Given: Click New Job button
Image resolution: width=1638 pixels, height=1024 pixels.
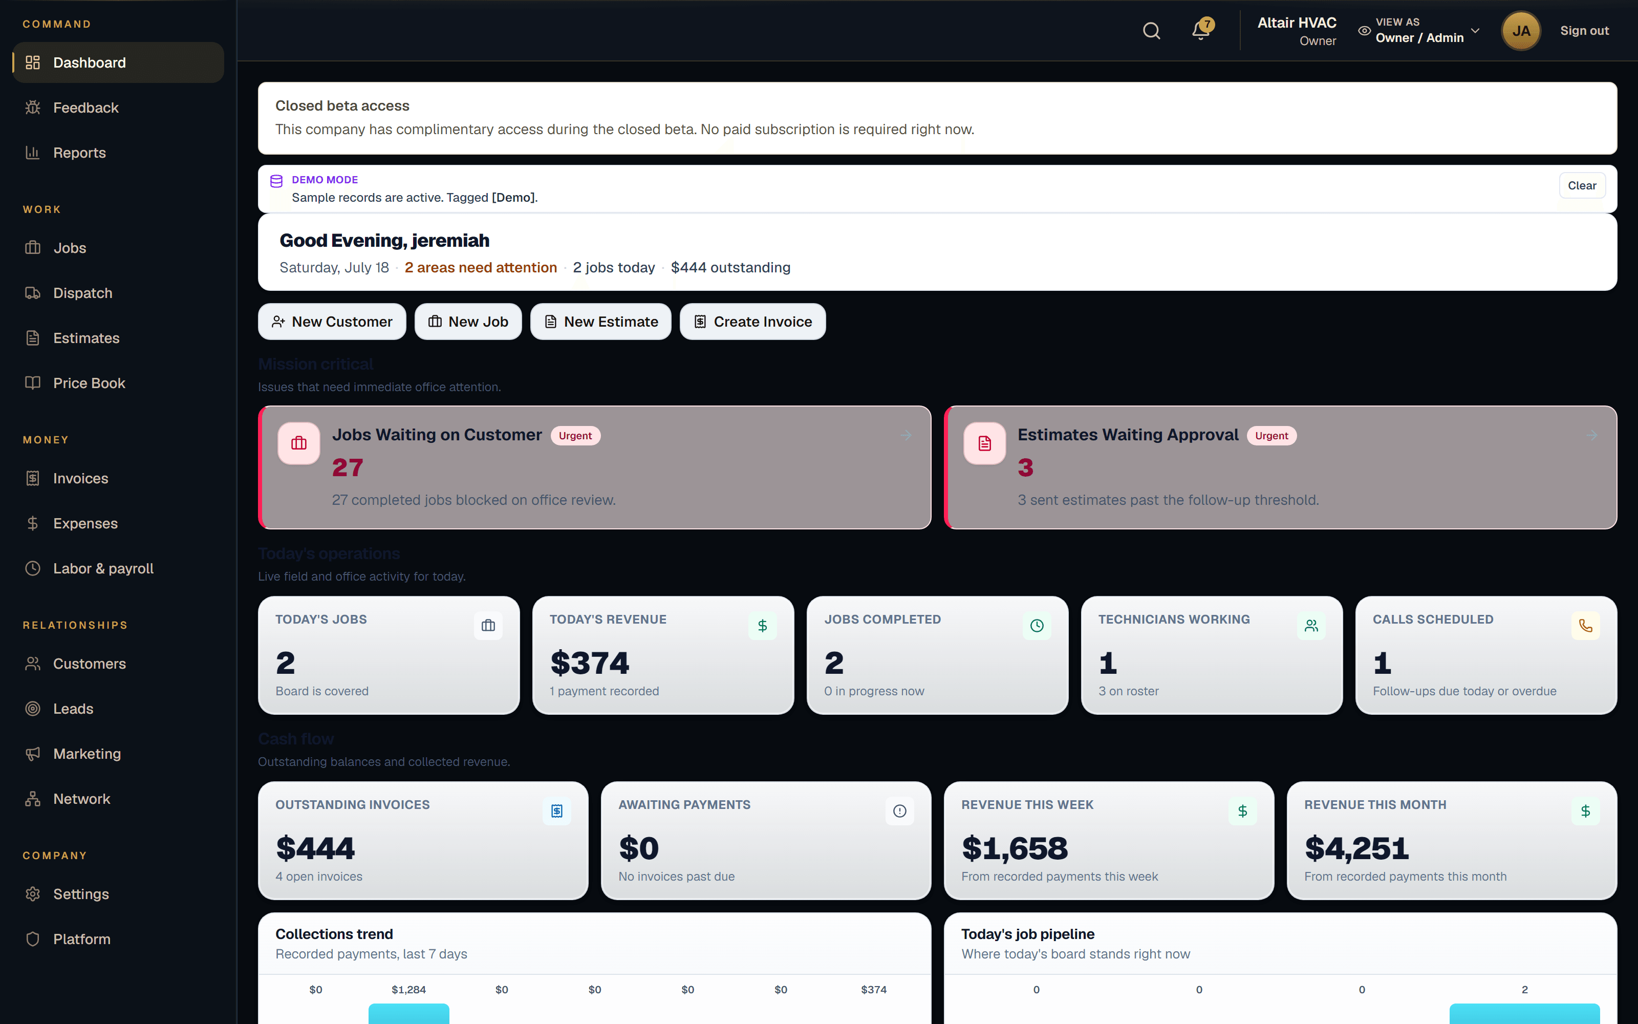Looking at the screenshot, I should coord(468,322).
